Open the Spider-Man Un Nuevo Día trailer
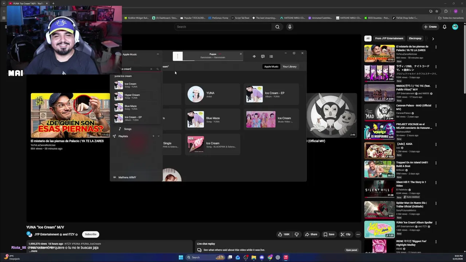466x262 pixels. coord(379,210)
